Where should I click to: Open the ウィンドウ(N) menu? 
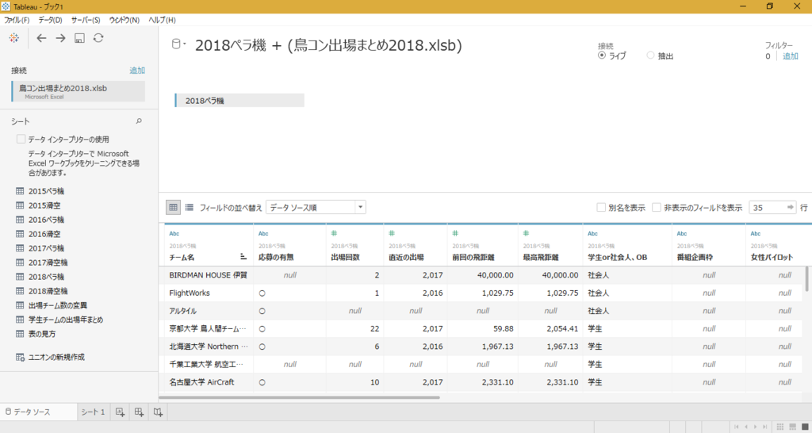(124, 20)
